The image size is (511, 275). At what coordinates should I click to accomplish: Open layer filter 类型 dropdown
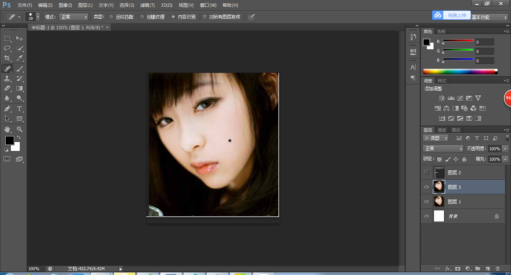tap(436, 138)
